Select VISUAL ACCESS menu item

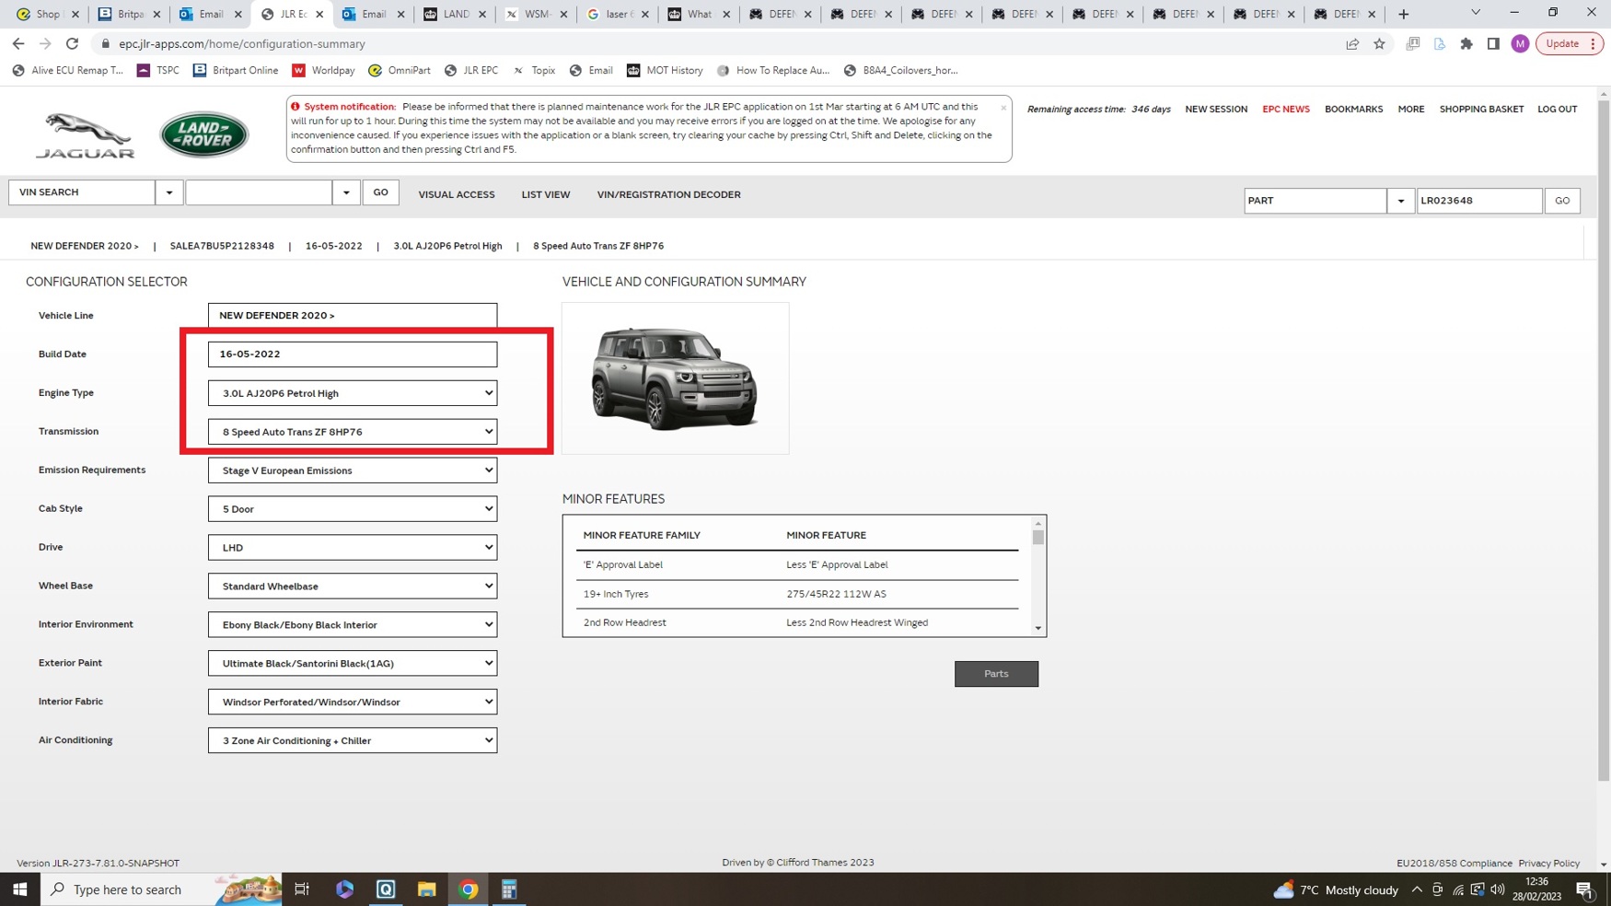[x=457, y=195]
